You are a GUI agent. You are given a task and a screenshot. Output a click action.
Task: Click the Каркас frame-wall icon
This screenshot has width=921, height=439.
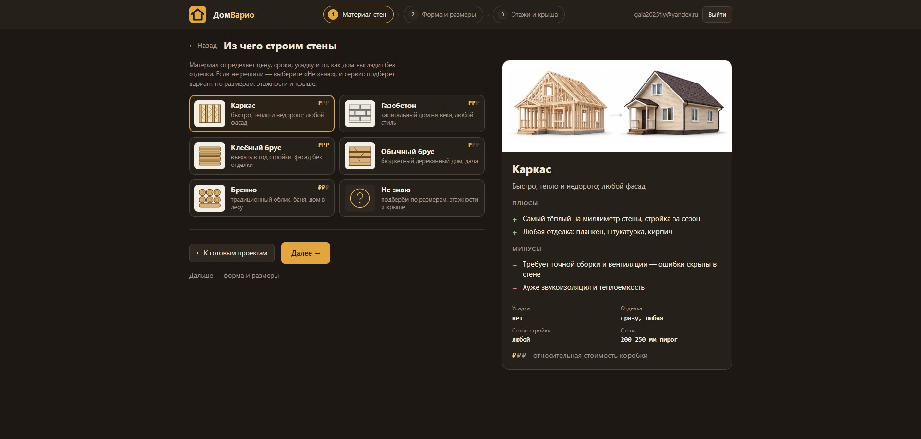coord(210,114)
